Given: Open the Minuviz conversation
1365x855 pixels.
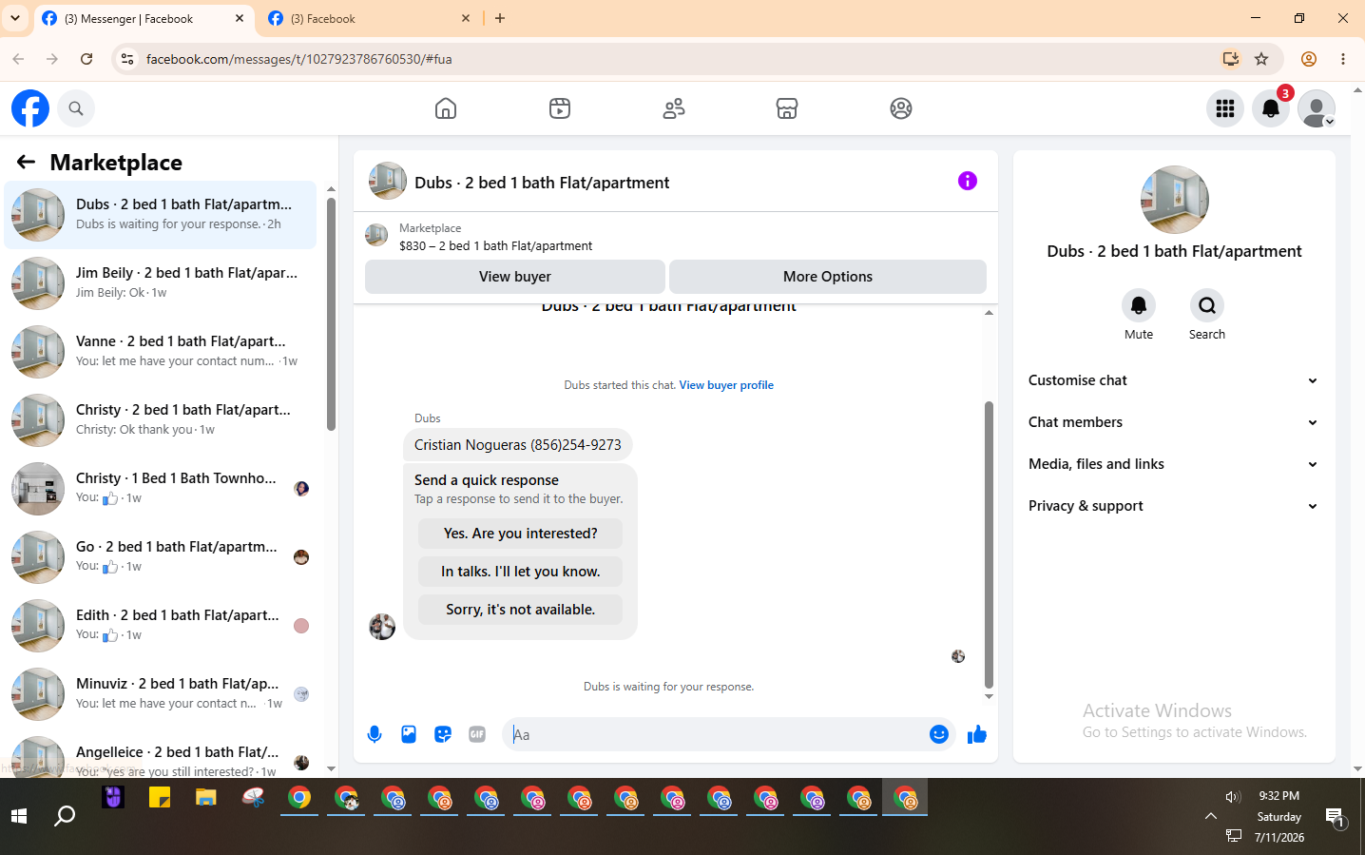Looking at the screenshot, I should pyautogui.click(x=161, y=694).
